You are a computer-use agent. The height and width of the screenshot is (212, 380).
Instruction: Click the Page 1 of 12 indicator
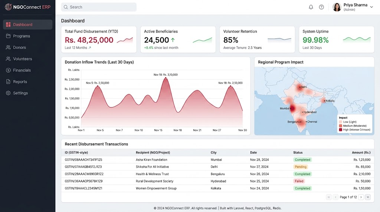(348, 197)
